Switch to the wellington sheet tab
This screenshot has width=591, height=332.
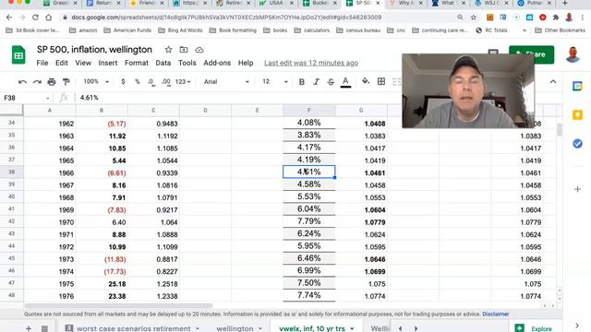coord(235,328)
